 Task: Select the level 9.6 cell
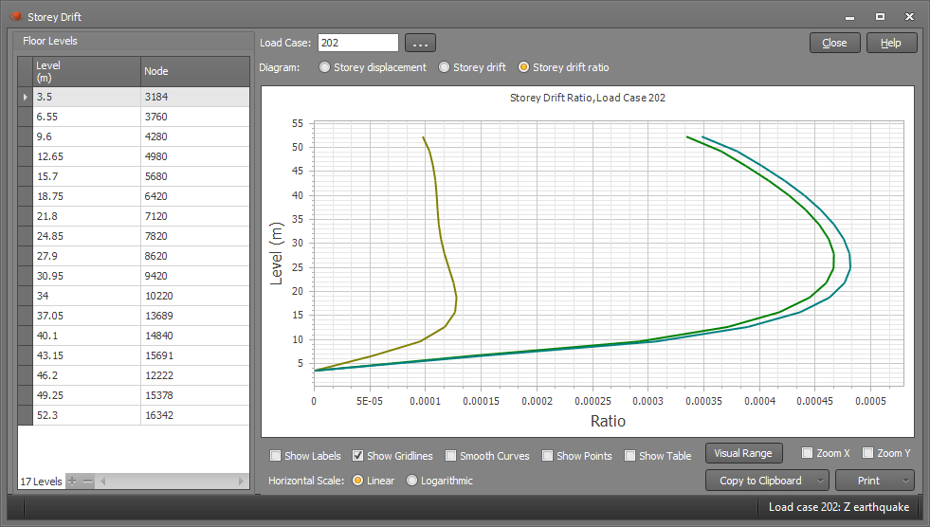pyautogui.click(x=86, y=136)
